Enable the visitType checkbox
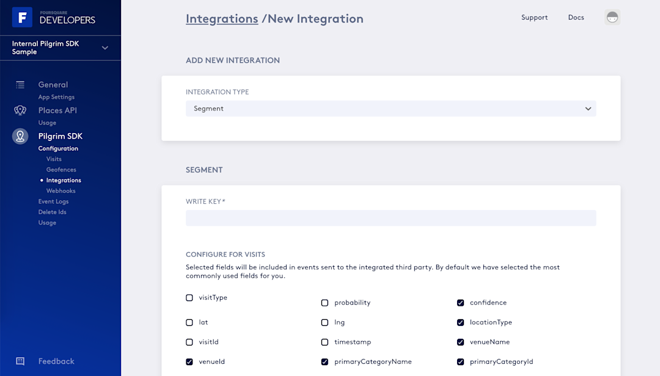The height and width of the screenshot is (376, 660). 189,298
